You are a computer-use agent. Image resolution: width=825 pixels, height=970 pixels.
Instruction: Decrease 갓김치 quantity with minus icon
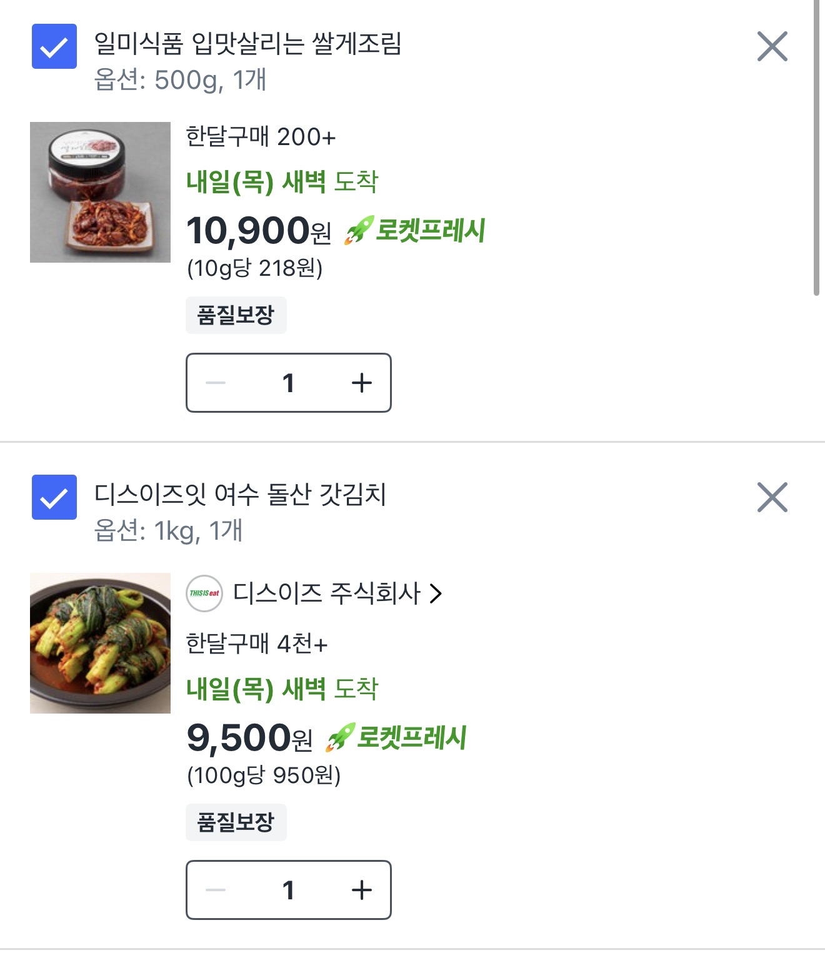216,890
